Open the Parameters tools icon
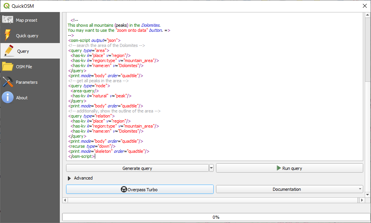This screenshot has height=223, width=371. pos(8,82)
